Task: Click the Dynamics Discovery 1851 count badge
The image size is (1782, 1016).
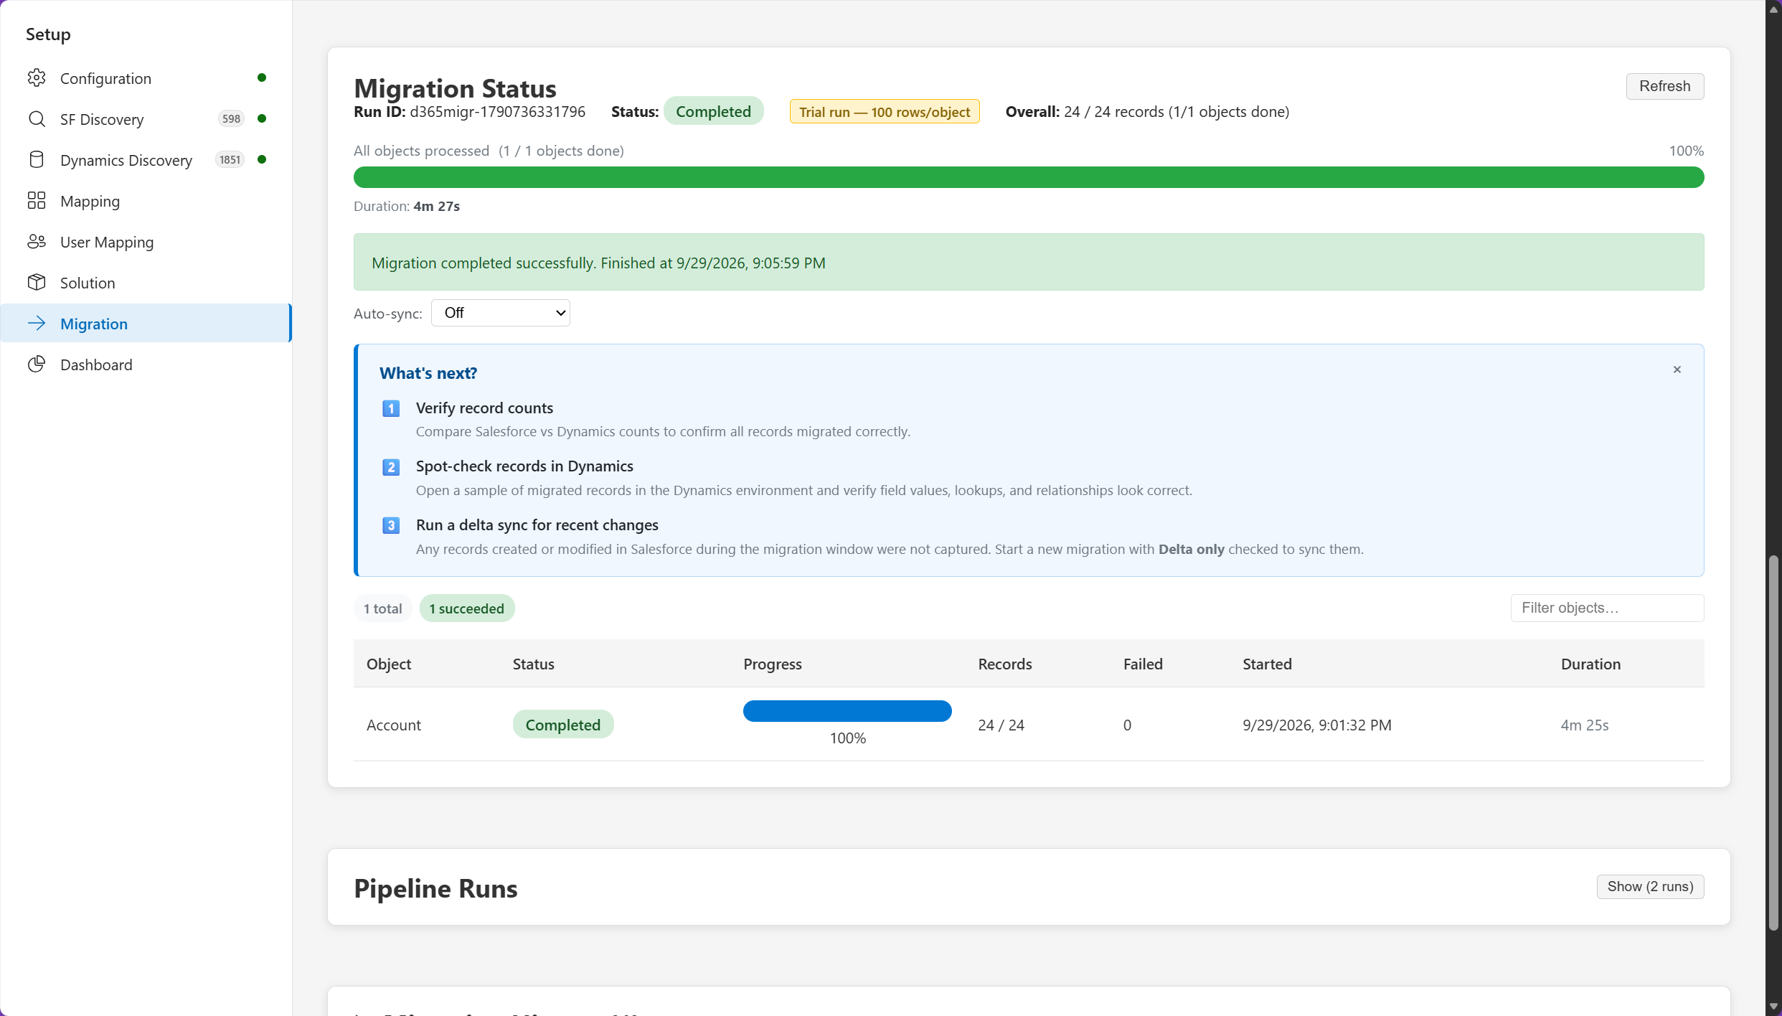Action: [x=230, y=159]
